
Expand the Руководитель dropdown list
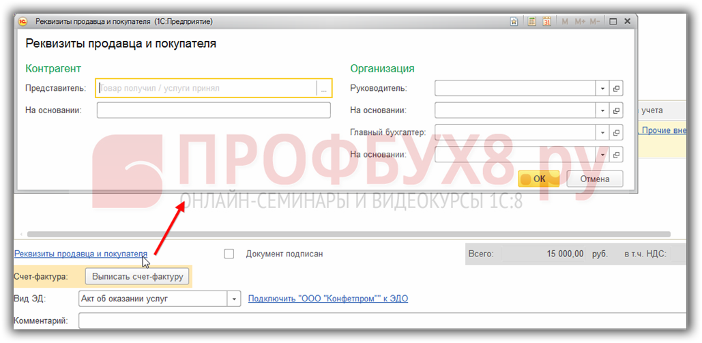tap(602, 89)
